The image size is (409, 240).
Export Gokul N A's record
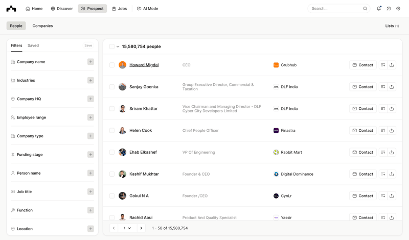[x=392, y=196]
